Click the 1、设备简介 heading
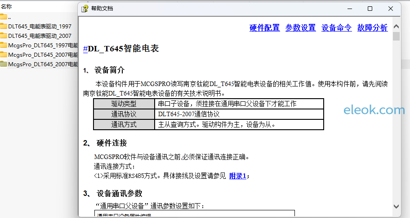This screenshot has height=218, width=410. 104,70
